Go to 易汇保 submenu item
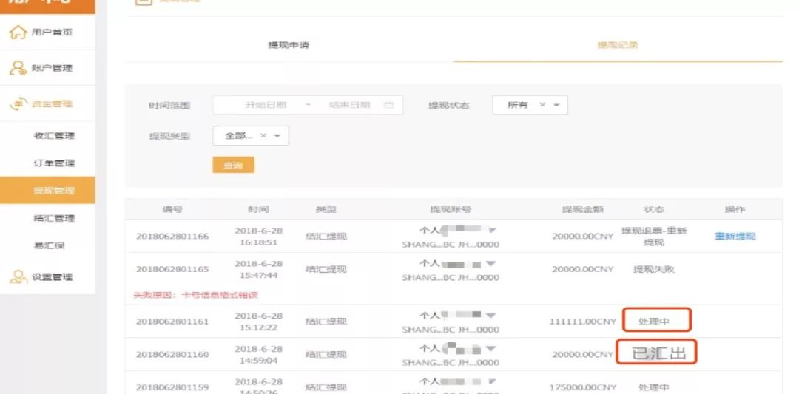The image size is (799, 394). click(x=49, y=246)
